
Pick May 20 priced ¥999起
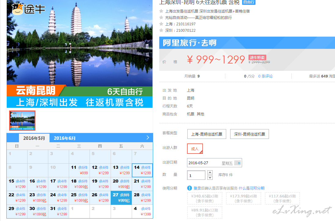click(x=121, y=184)
